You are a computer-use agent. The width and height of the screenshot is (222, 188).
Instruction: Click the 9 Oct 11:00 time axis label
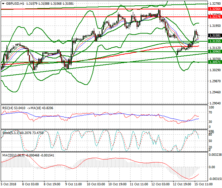coord(73,184)
